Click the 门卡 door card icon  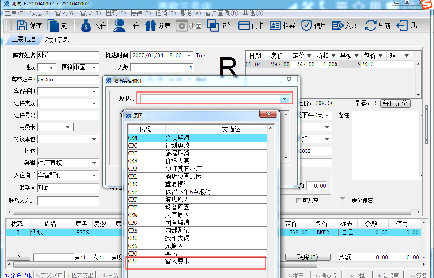[244, 25]
